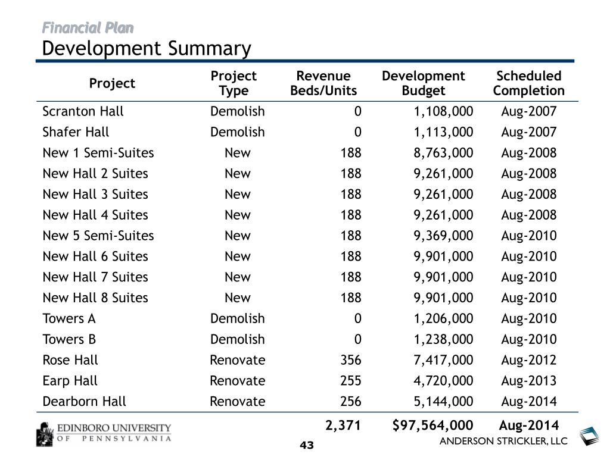Select the 'New 5 Semi-Suites' project cell
This screenshot has width=610, height=457.
98,236
